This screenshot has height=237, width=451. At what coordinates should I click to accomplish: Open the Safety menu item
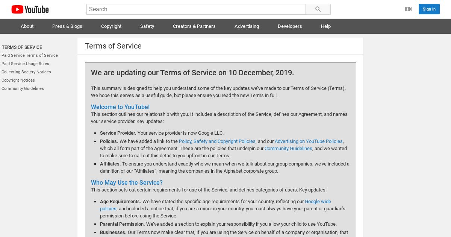coord(147,26)
